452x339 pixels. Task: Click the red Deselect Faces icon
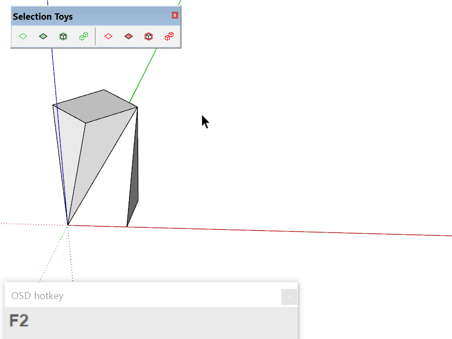pyautogui.click(x=129, y=36)
